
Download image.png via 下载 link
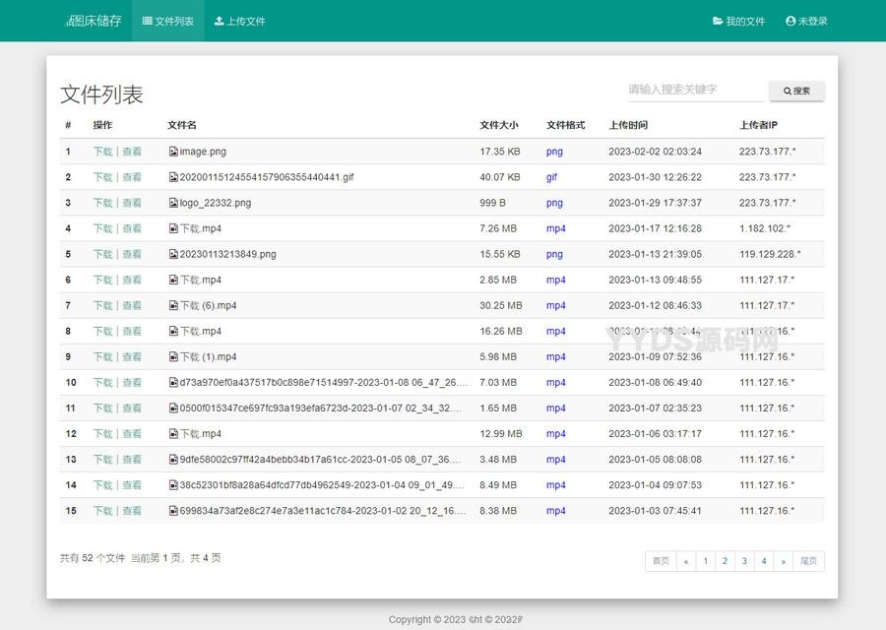[102, 152]
